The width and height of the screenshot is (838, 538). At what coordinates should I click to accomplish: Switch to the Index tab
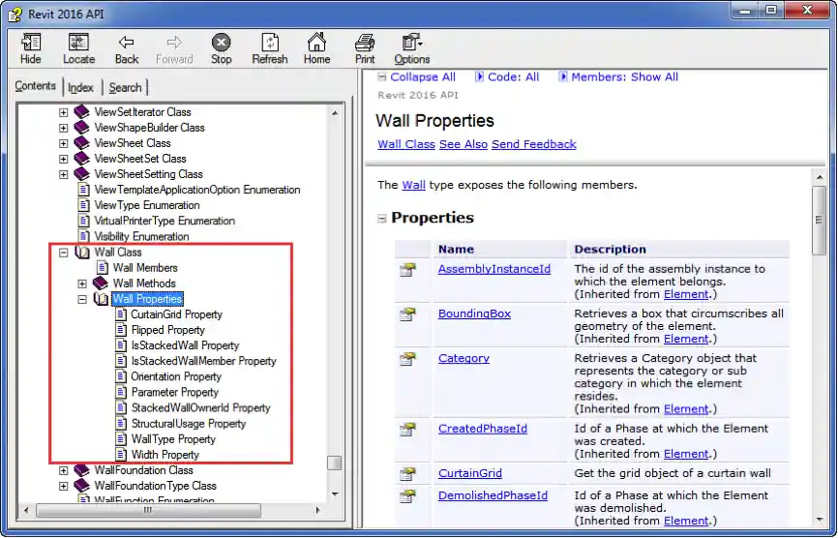pos(80,87)
